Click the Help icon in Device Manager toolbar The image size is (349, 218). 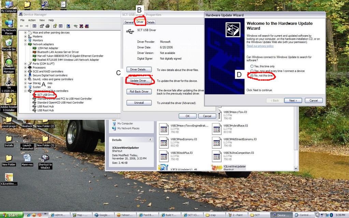coord(55,26)
